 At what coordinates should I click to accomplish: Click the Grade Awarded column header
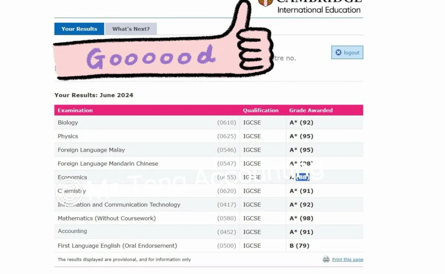pyautogui.click(x=311, y=110)
